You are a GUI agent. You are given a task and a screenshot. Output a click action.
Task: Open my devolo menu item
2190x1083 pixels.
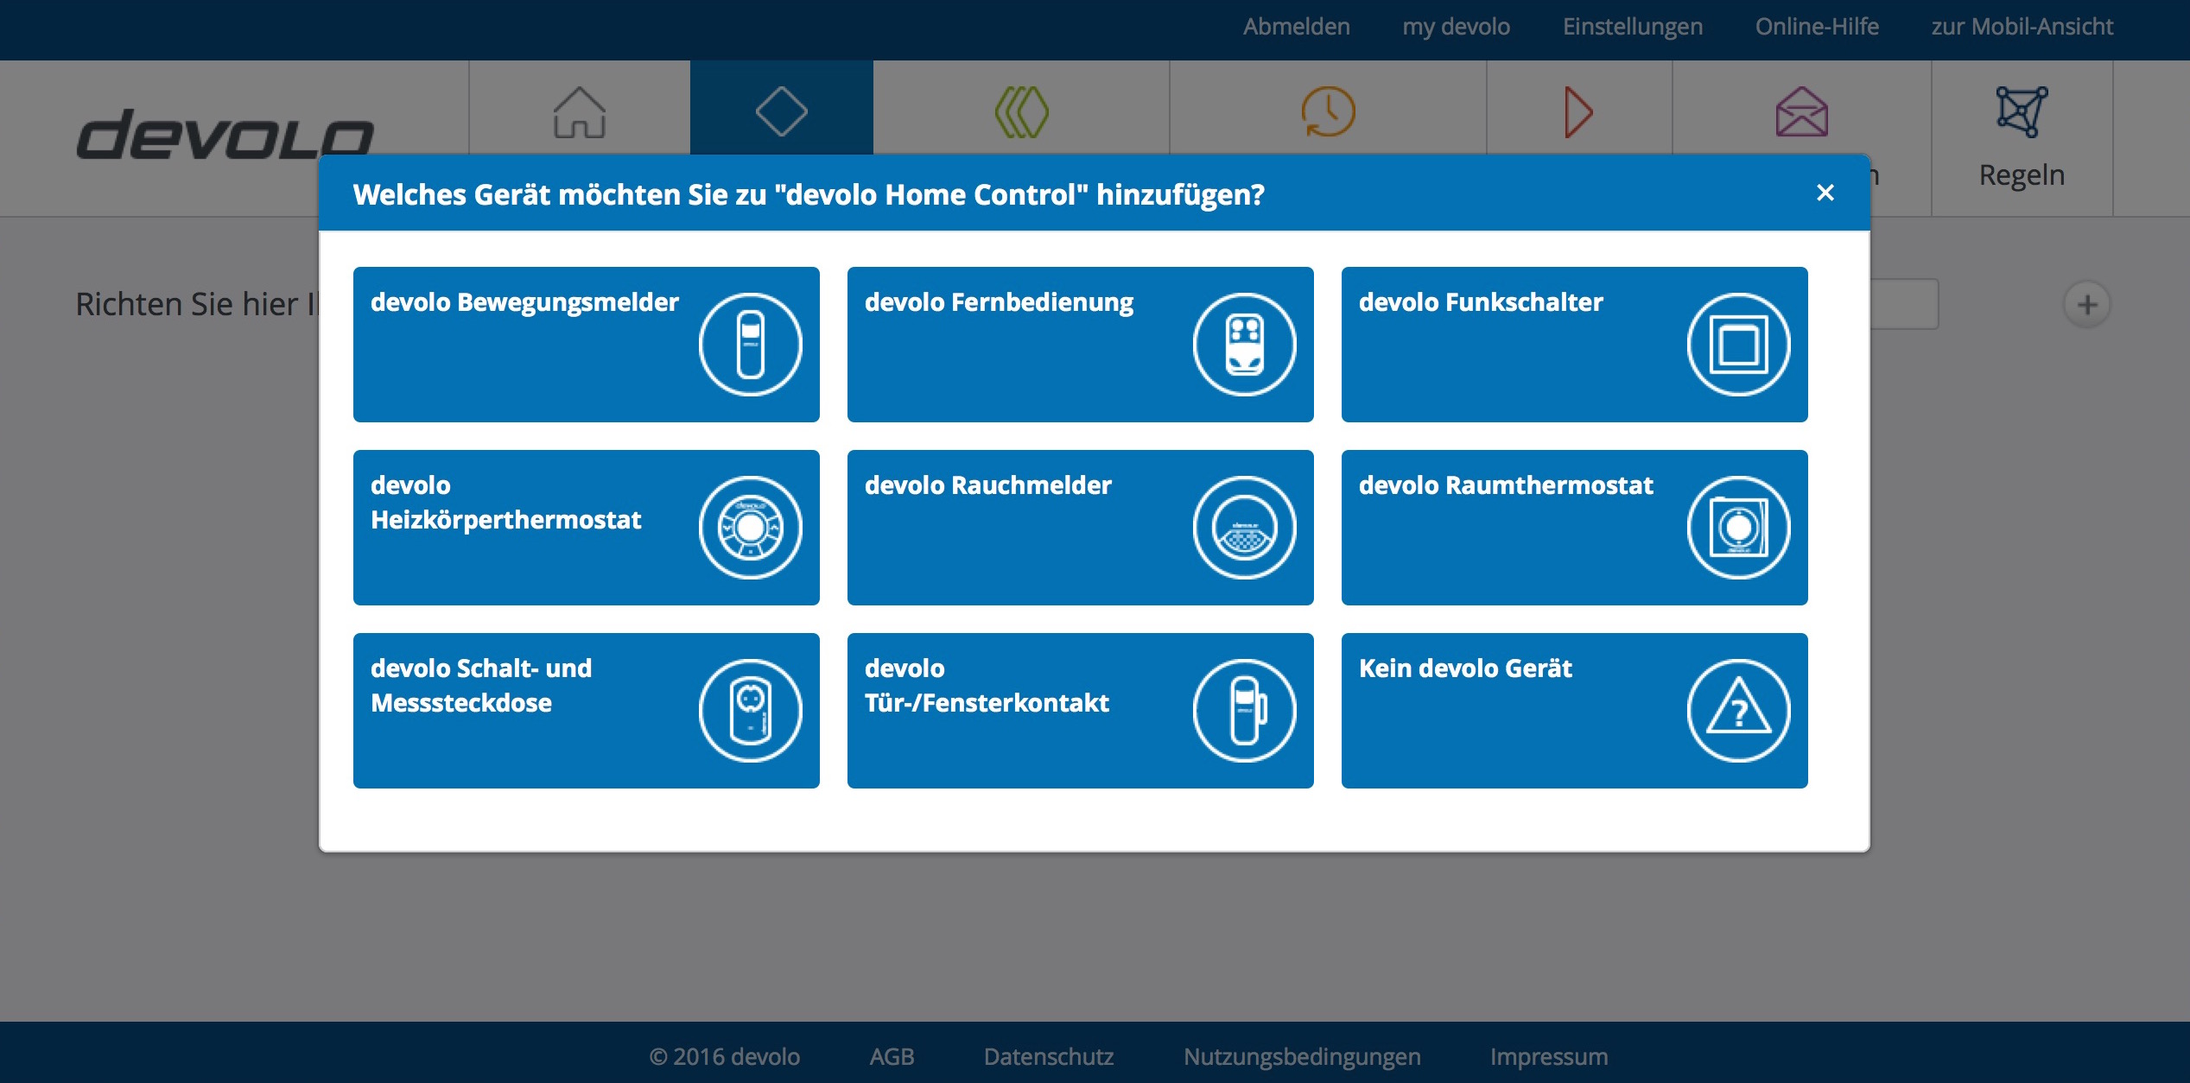1456,27
